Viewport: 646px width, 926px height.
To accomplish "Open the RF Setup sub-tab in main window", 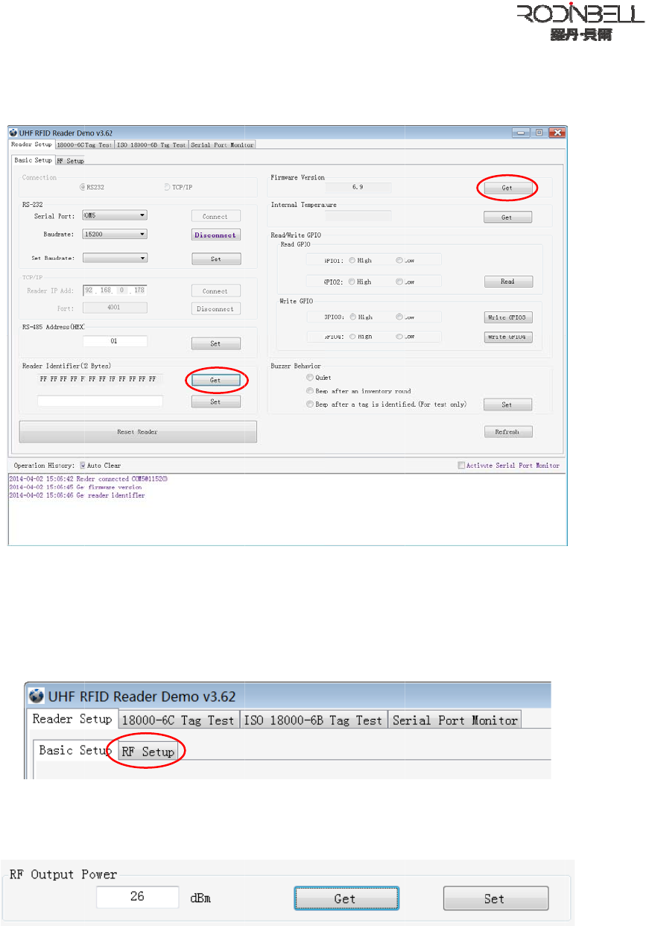I will tap(71, 160).
